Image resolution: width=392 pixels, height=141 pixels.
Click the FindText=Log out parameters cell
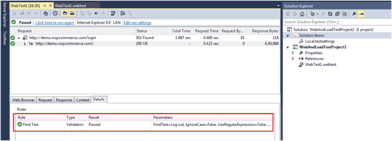(x=212, y=124)
